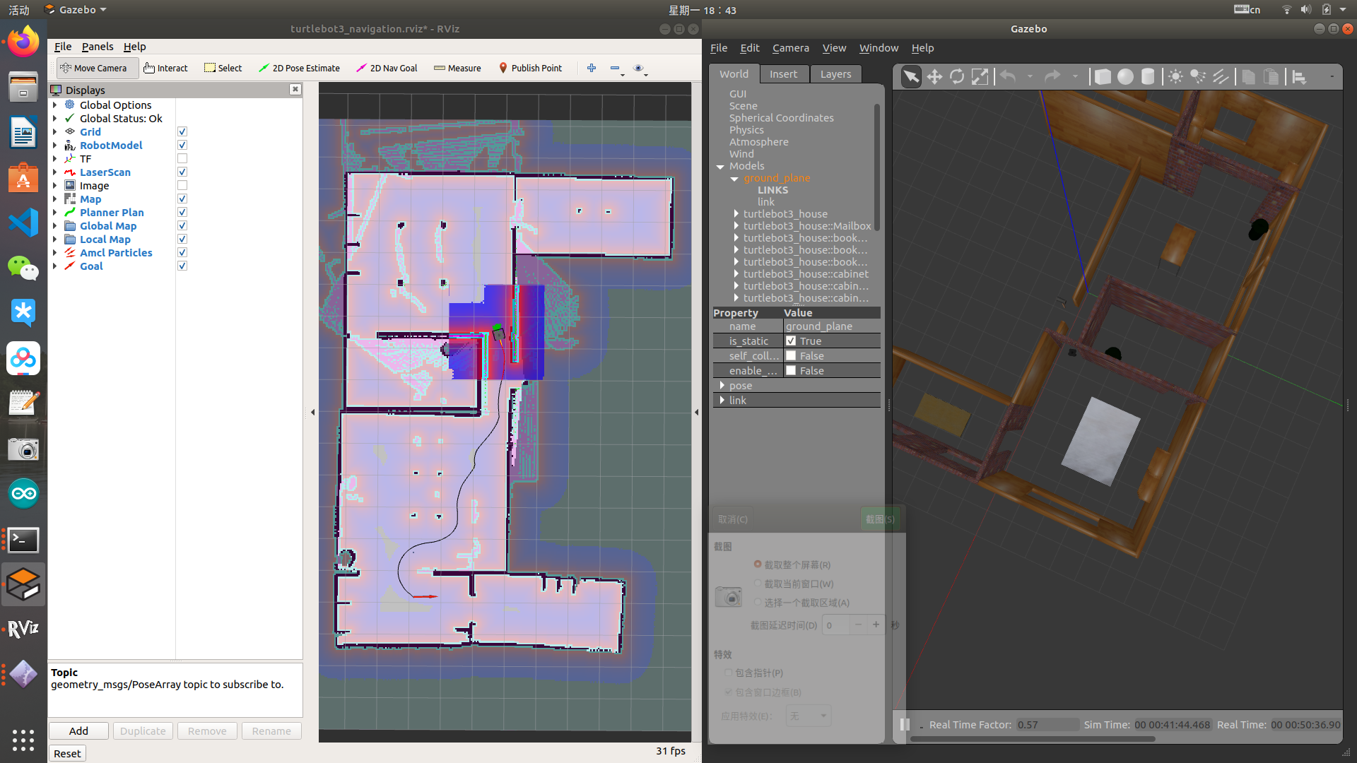
Task: Toggle visibility checkbox for LaserScan
Action: click(182, 172)
